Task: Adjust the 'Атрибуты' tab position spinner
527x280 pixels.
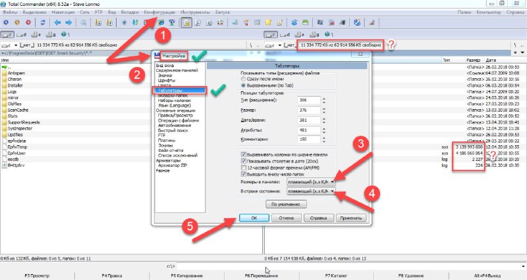Action: [x=324, y=130]
